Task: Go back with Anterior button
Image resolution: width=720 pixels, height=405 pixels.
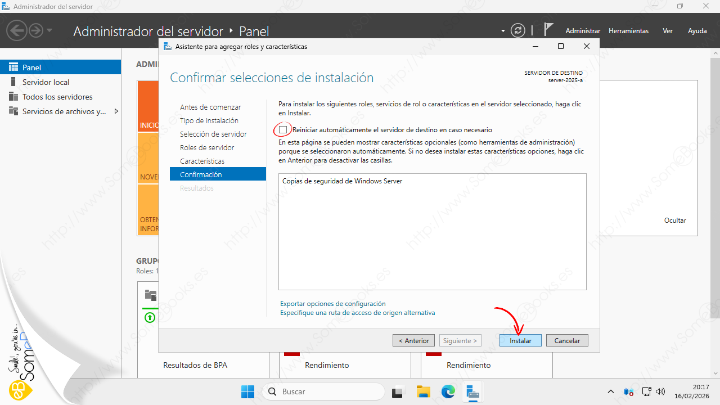Action: (x=413, y=340)
